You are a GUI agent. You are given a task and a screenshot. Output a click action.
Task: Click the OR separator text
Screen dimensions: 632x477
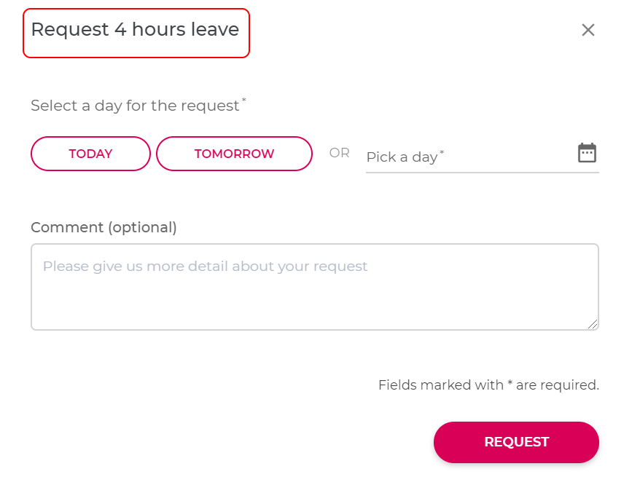click(340, 153)
